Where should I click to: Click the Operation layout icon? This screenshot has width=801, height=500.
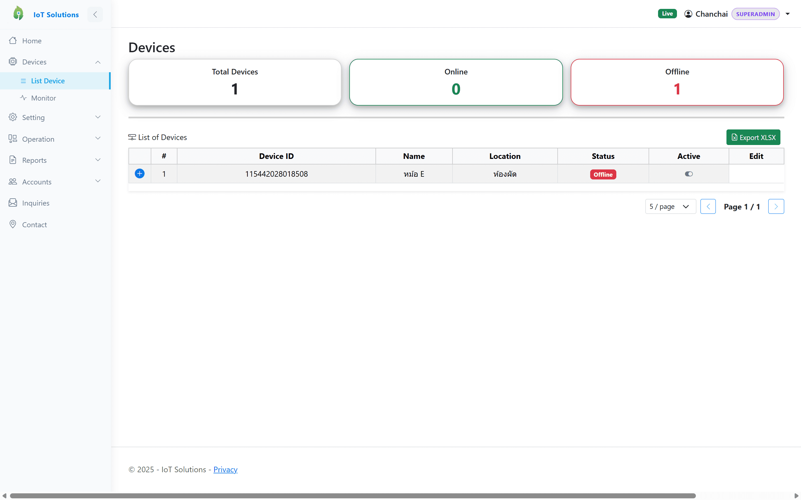pos(13,139)
